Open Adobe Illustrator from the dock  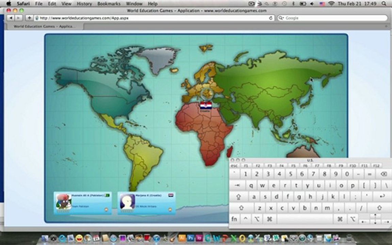[x=182, y=238]
